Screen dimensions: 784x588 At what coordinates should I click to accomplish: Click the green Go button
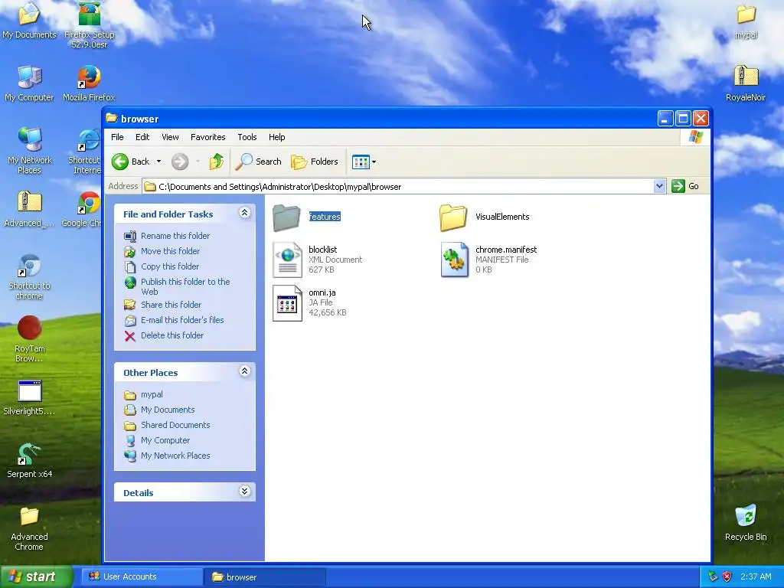(685, 186)
